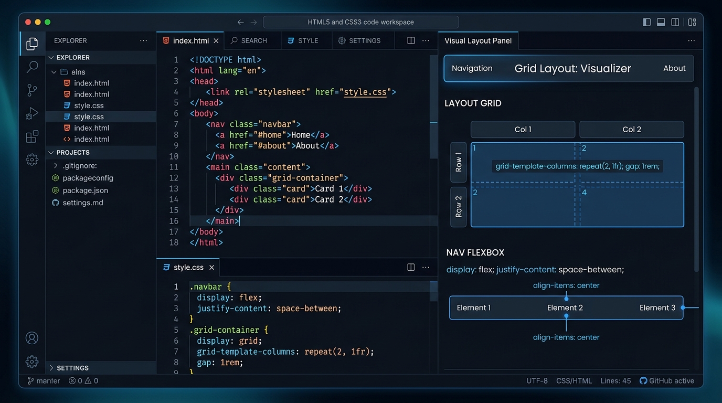
Task: Select Element 1 in the flexbox preview
Action: coord(474,307)
